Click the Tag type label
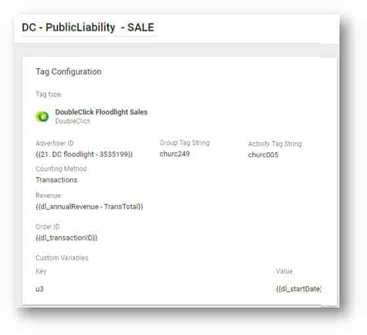The height and width of the screenshot is (335, 367). 48,94
